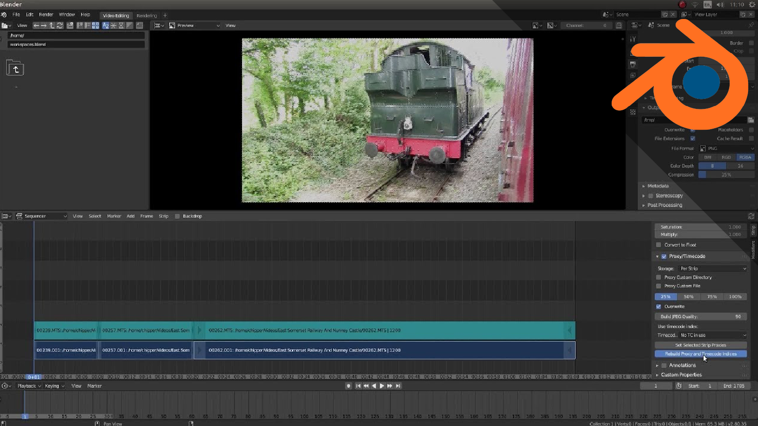Sort files by modification time
Screen dimensions: 758x426
pos(121,26)
